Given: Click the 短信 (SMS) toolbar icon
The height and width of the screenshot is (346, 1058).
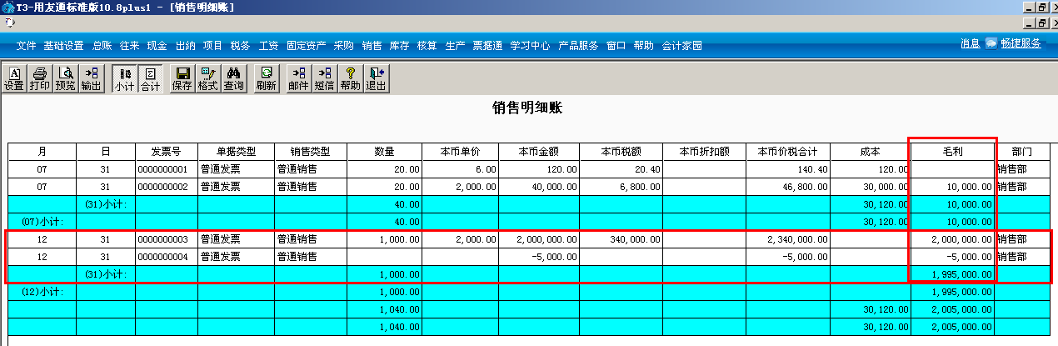Looking at the screenshot, I should coord(324,78).
